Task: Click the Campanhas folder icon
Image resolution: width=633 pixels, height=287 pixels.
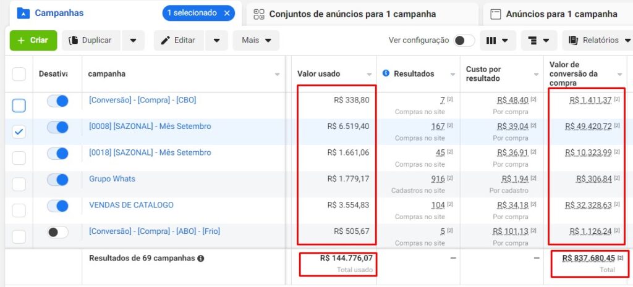Action: pos(23,14)
